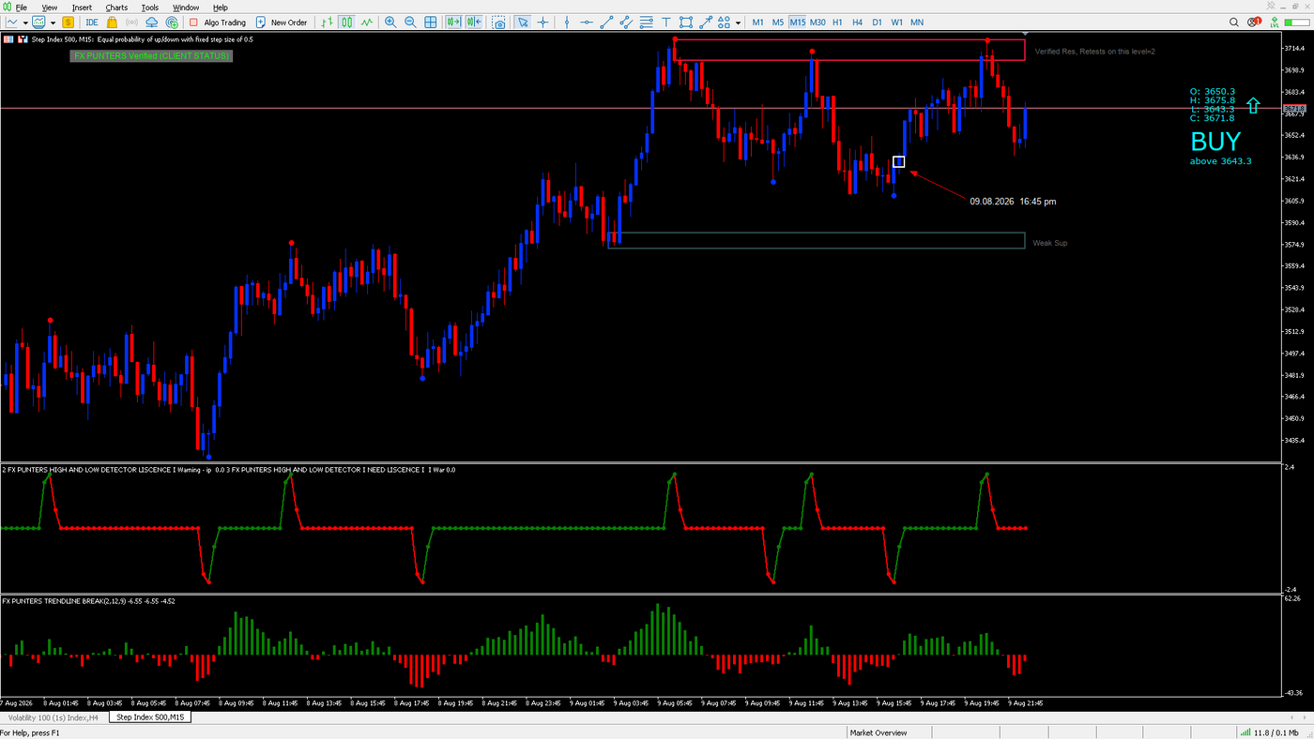
Task: Toggle chart auto scroll
Action: click(453, 23)
